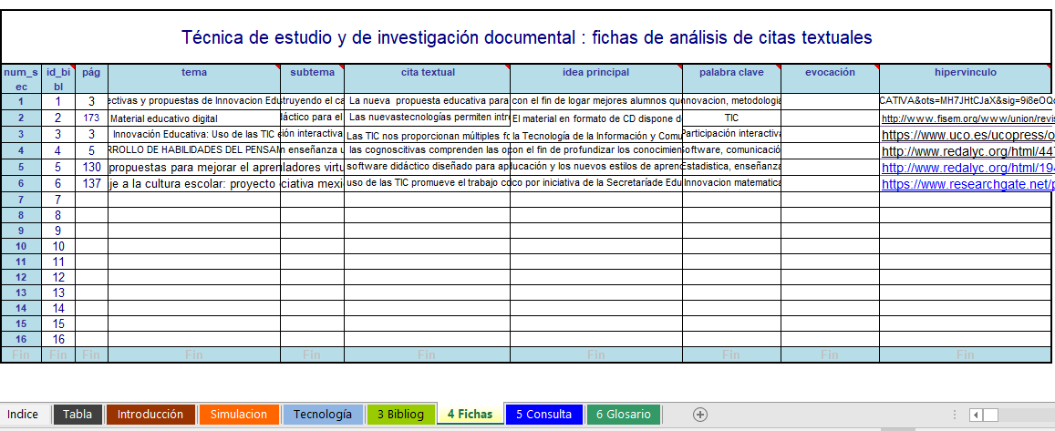
Task: Click the horizontal scrollbar thumb
Action: (x=990, y=415)
